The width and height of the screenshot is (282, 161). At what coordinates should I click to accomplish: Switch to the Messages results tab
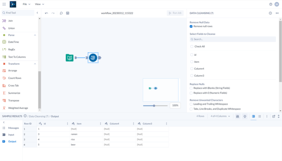[x=11, y=128]
